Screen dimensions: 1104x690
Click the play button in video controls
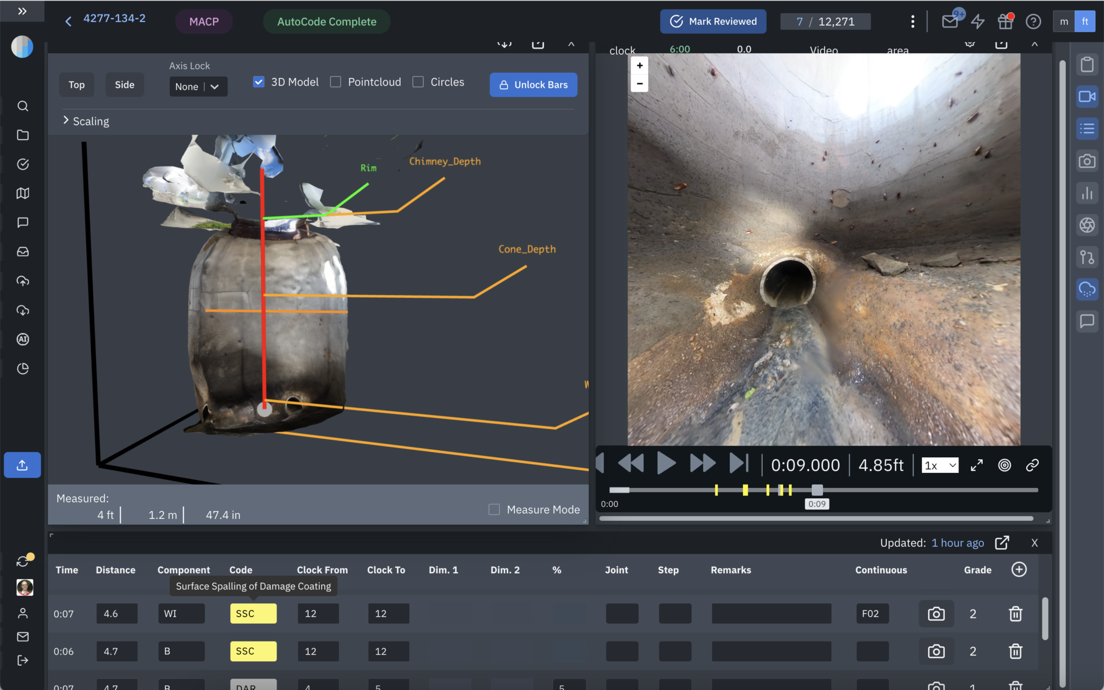(666, 464)
